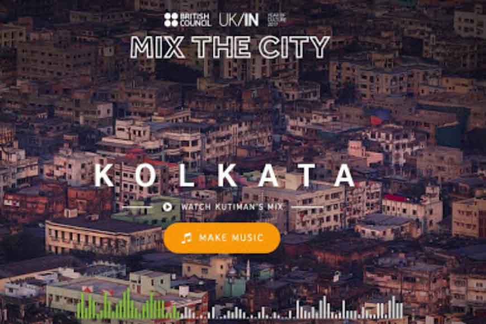Click the word CITY in the title

click(x=294, y=47)
